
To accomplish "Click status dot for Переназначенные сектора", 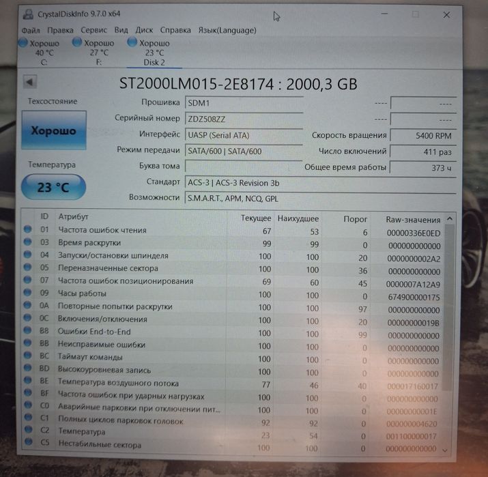I will point(28,268).
